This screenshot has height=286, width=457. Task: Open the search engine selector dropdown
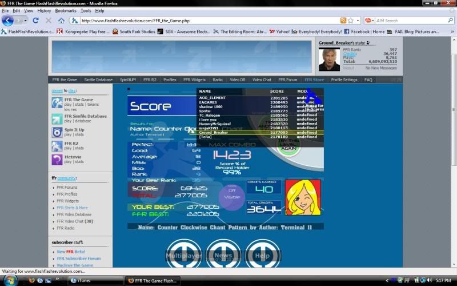[371, 21]
